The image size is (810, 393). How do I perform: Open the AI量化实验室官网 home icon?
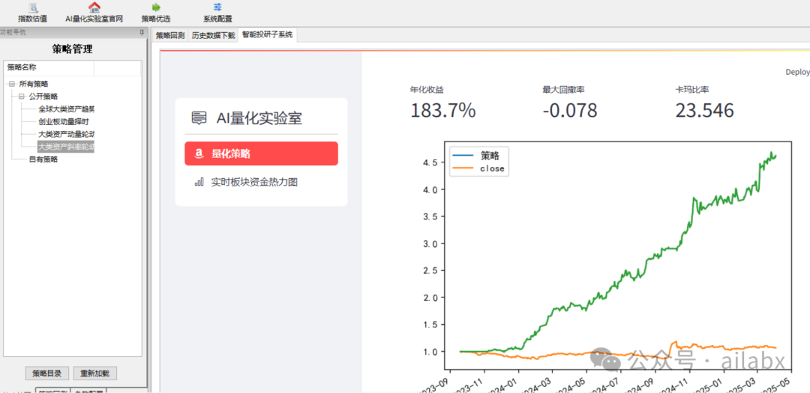coord(94,7)
